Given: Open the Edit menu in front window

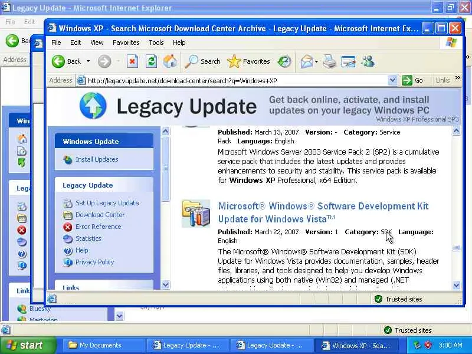Looking at the screenshot, I should pos(76,42).
